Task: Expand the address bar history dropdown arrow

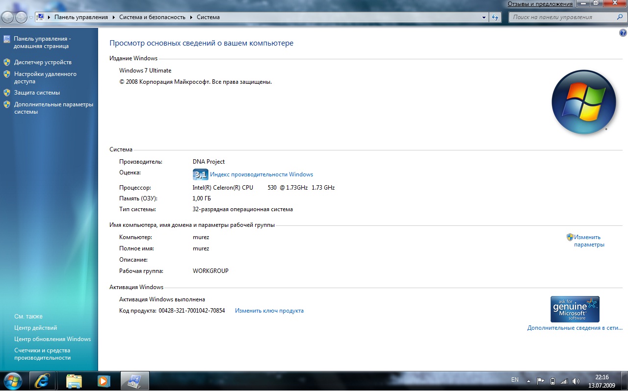Action: 484,17
